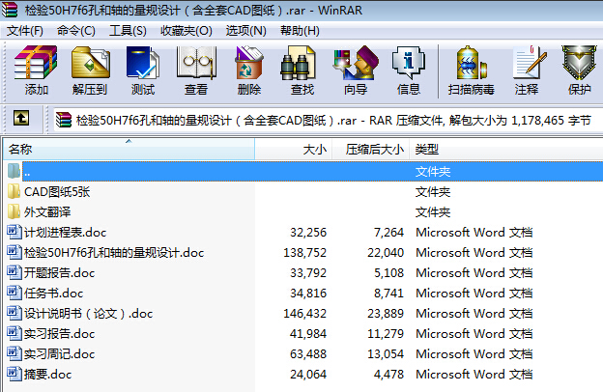Click Word icon of 检验50H7f6孔和轴的量规设计.doc

coord(14,253)
